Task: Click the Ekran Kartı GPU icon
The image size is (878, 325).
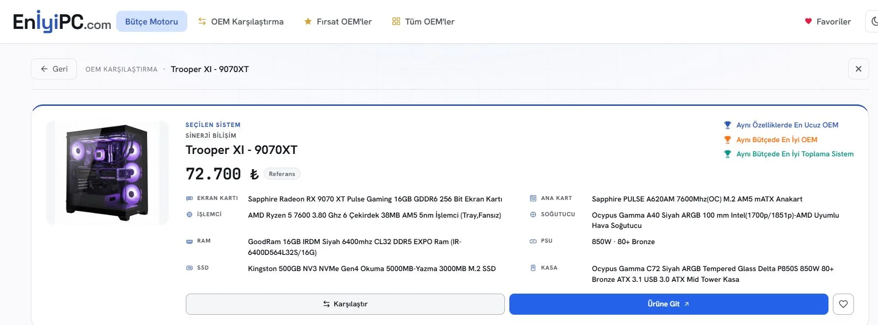Action: pos(190,199)
